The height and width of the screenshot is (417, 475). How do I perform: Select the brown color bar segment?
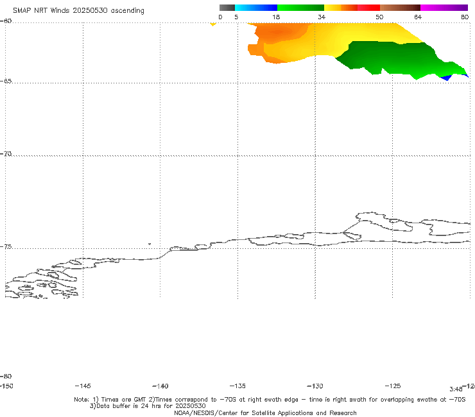pyautogui.click(x=400, y=8)
